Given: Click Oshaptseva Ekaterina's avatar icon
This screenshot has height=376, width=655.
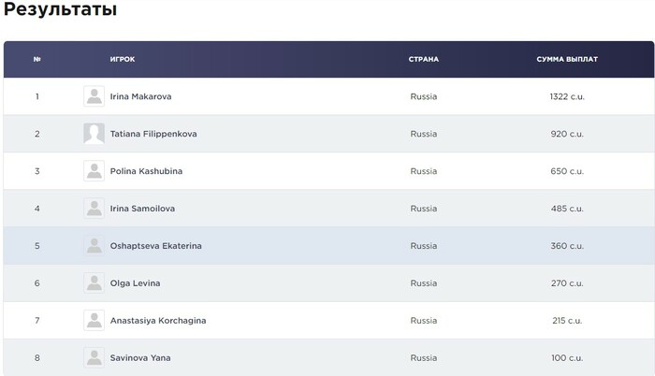Looking at the screenshot, I should click(x=94, y=246).
